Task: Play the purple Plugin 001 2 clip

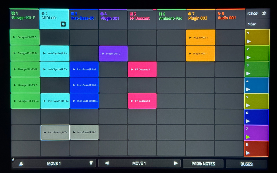Action: (113, 54)
